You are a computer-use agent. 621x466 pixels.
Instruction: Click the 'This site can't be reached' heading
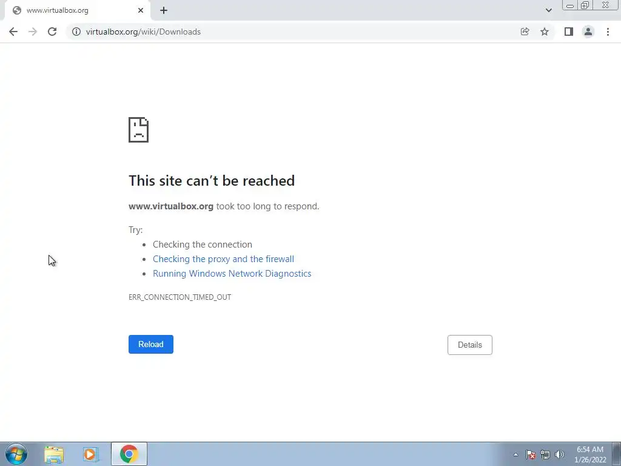212,181
